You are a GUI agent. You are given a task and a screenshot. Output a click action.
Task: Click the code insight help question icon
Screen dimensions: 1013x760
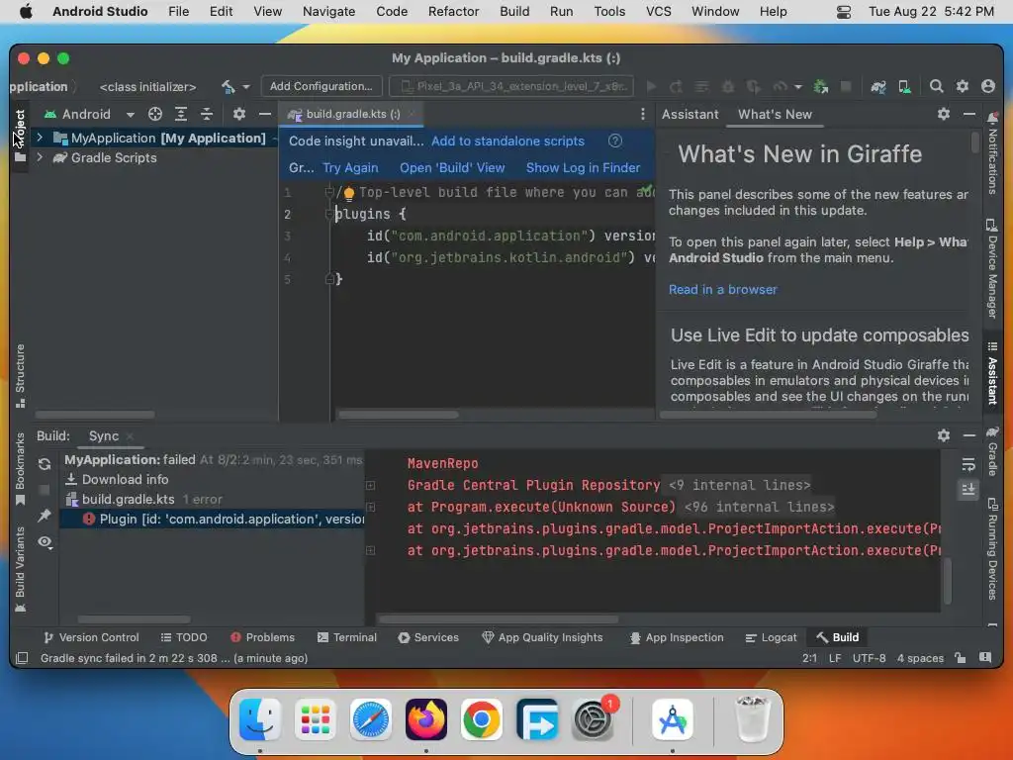click(615, 141)
